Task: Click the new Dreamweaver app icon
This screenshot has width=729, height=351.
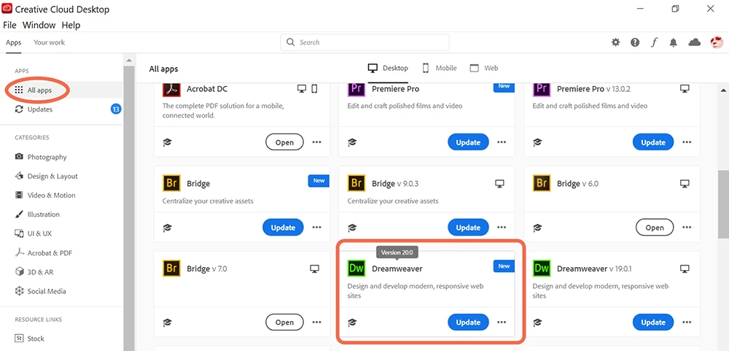Action: (x=356, y=269)
